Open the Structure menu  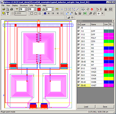[24, 5]
